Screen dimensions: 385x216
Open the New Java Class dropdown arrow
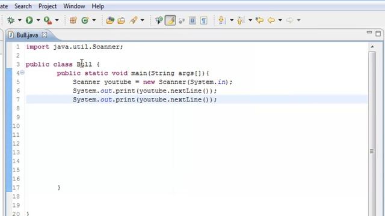click(94, 20)
